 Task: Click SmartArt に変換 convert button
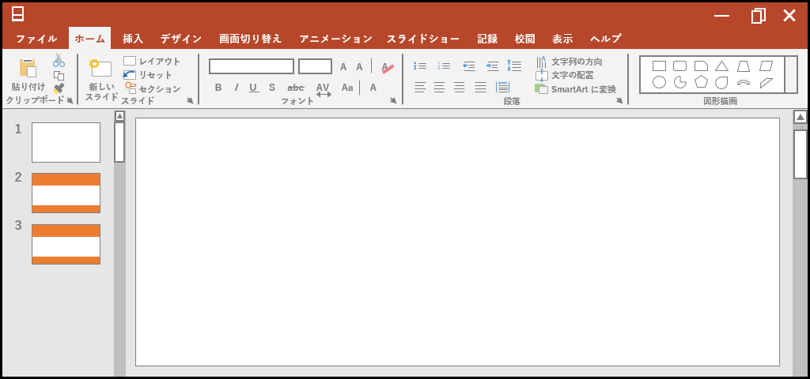[576, 89]
